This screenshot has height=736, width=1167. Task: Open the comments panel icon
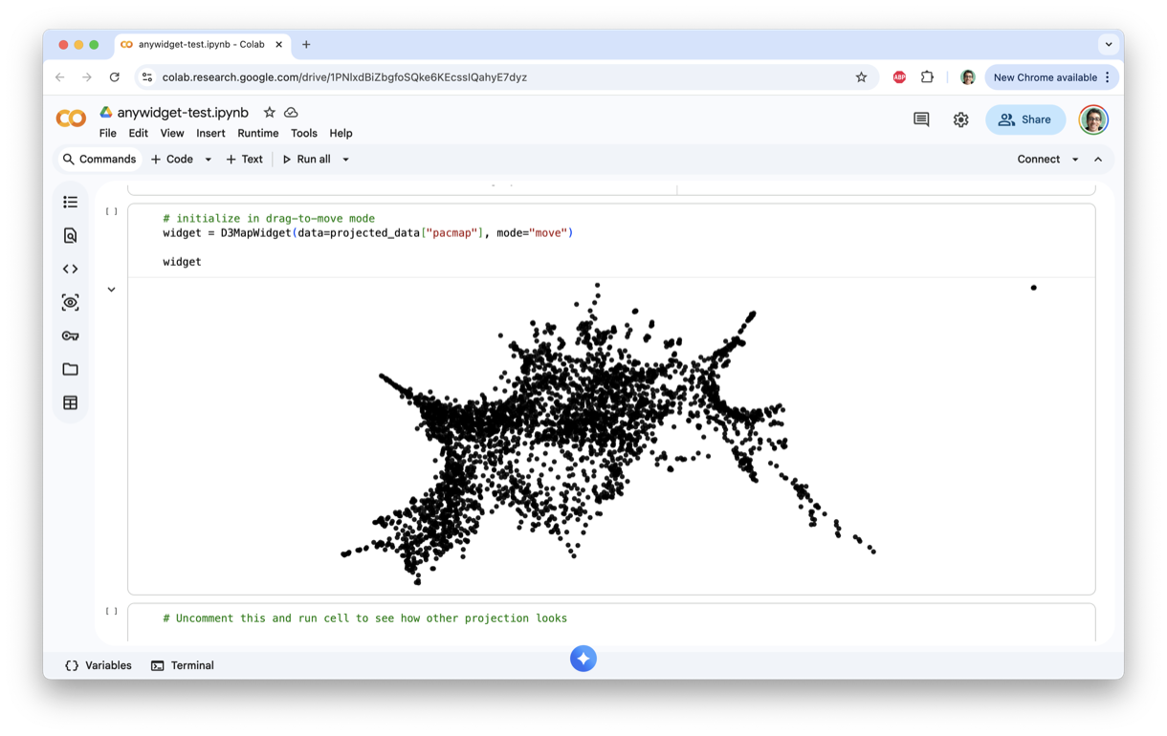(x=921, y=119)
